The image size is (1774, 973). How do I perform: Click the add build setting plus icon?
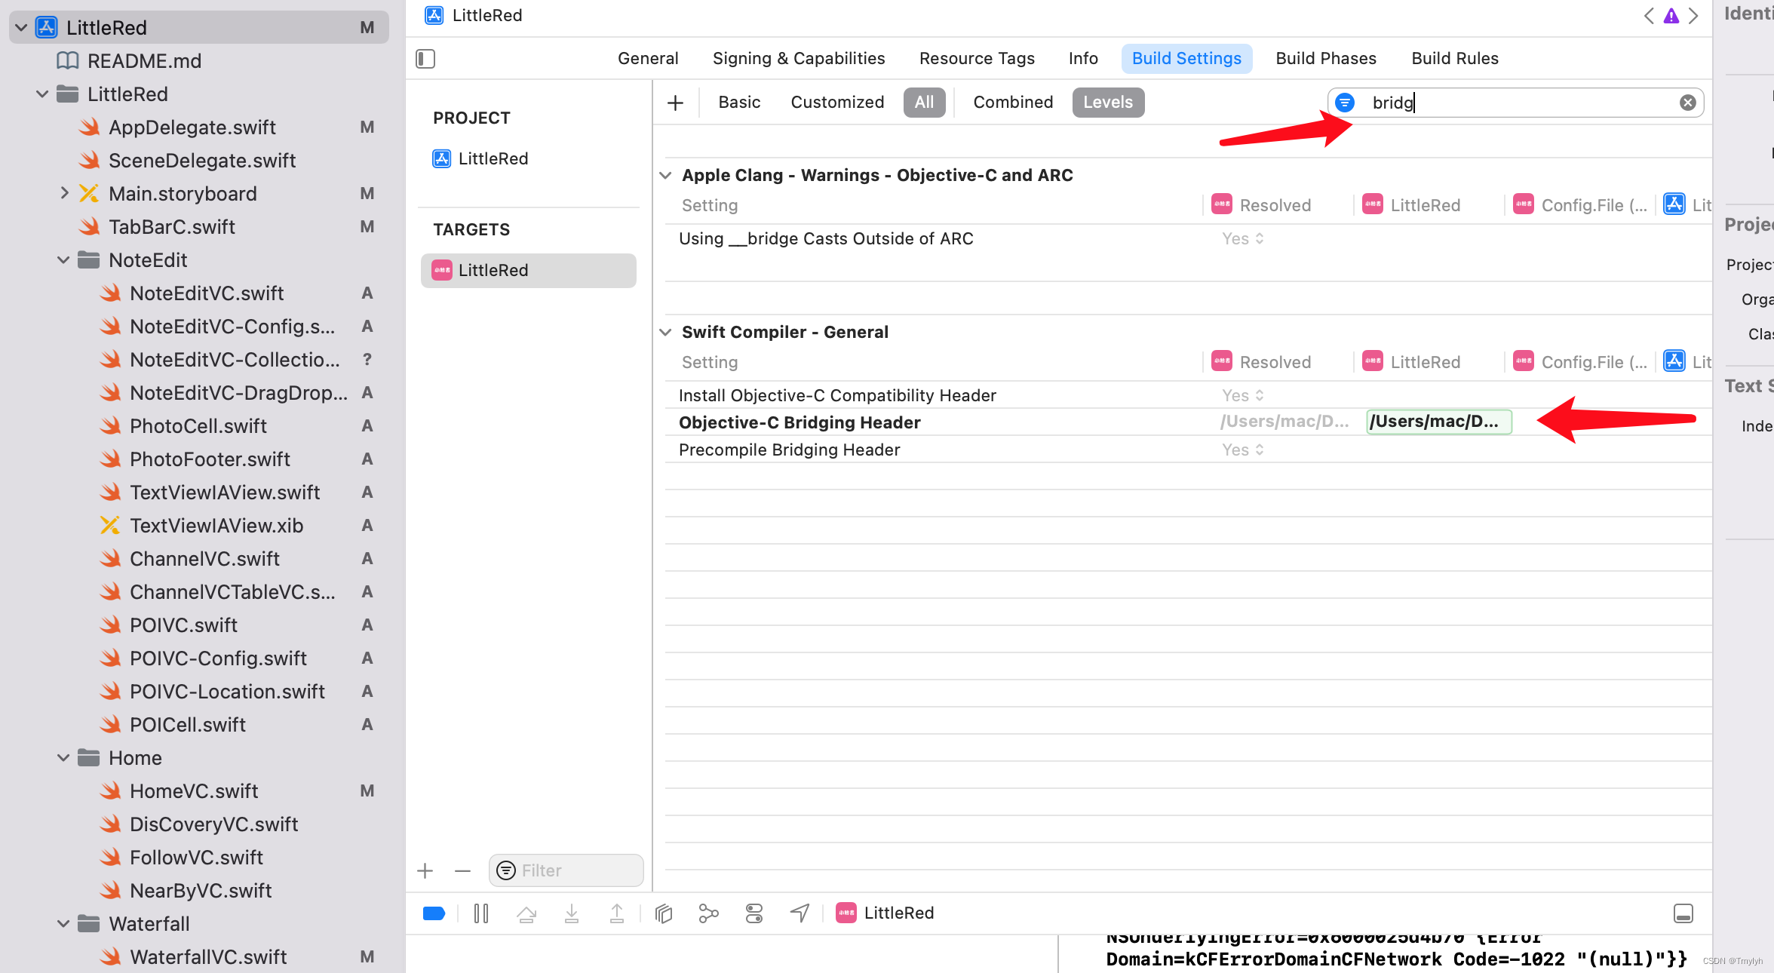pos(675,103)
